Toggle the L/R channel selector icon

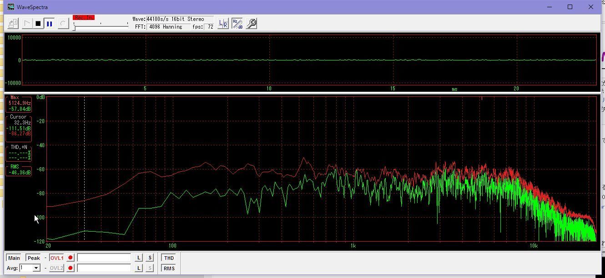point(223,24)
